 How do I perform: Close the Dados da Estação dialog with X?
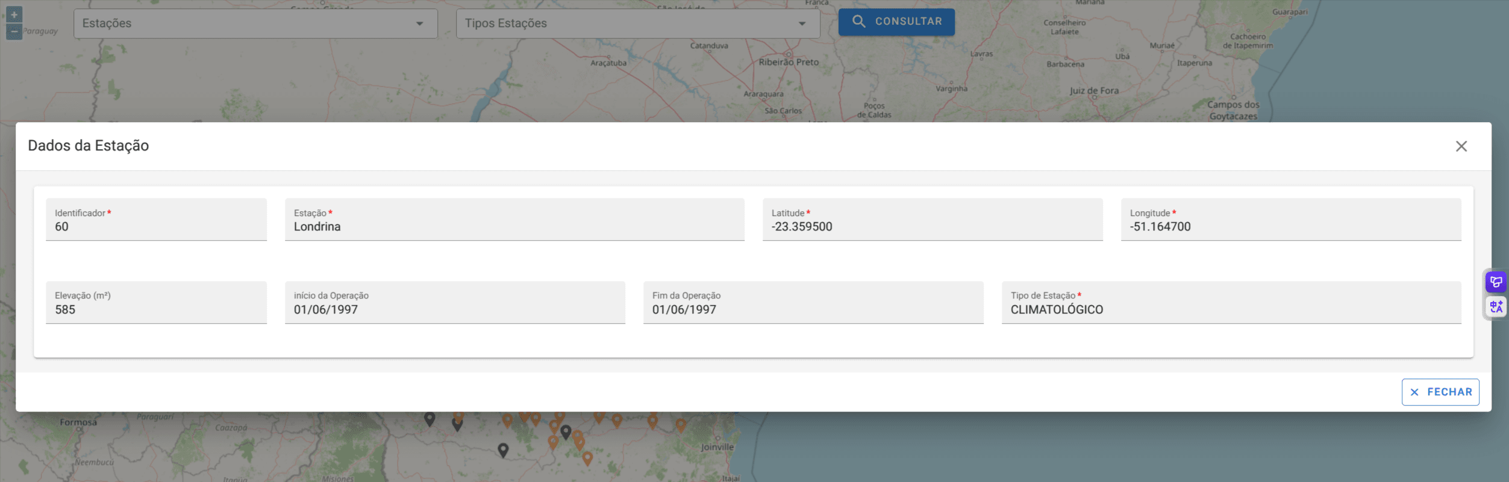[x=1461, y=146]
